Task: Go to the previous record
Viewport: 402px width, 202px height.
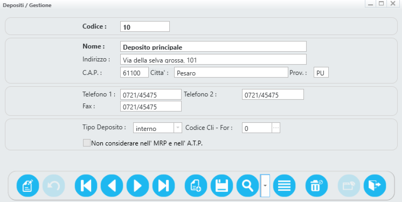Action: pos(112,186)
